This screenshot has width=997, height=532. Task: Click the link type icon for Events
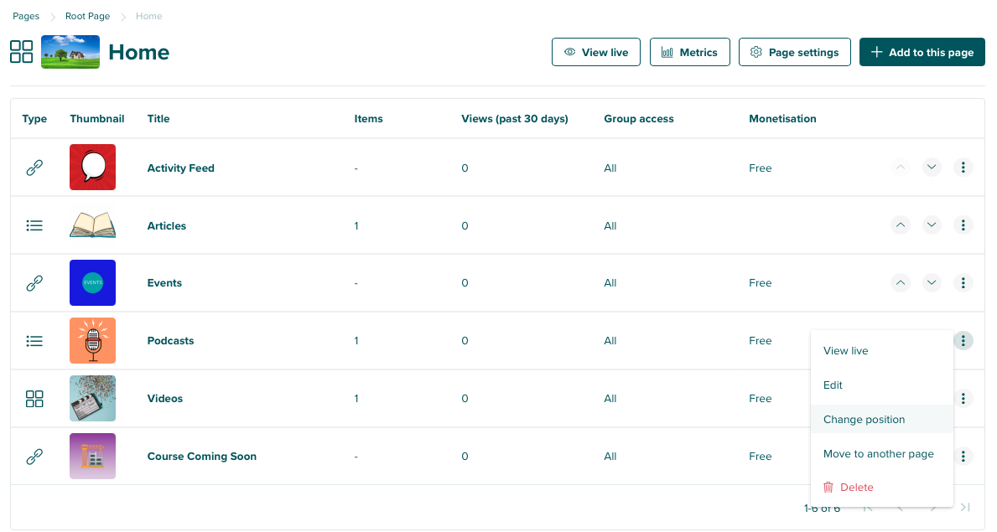point(34,283)
